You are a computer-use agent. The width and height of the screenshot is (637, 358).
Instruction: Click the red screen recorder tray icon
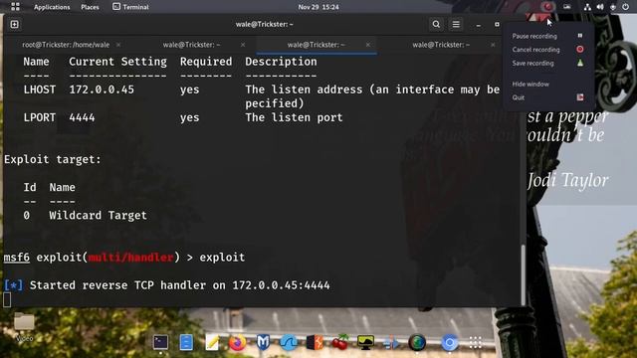548,7
